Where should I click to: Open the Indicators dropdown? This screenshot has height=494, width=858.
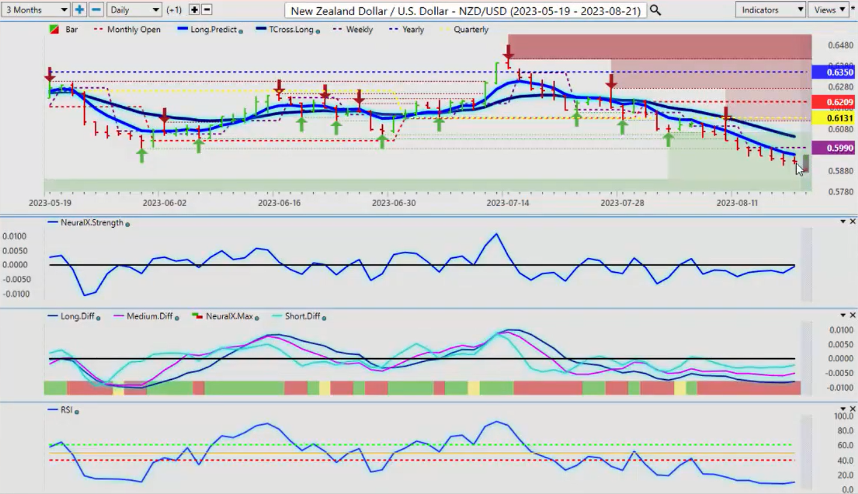[x=770, y=10]
